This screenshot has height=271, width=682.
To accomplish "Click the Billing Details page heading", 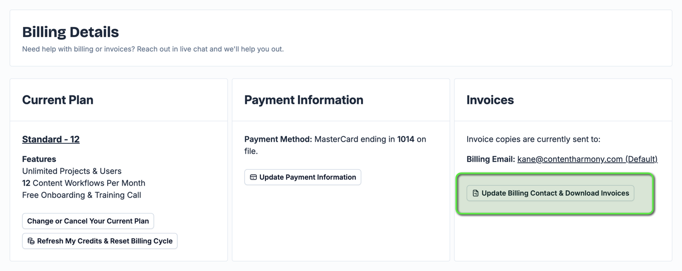I will (71, 32).
